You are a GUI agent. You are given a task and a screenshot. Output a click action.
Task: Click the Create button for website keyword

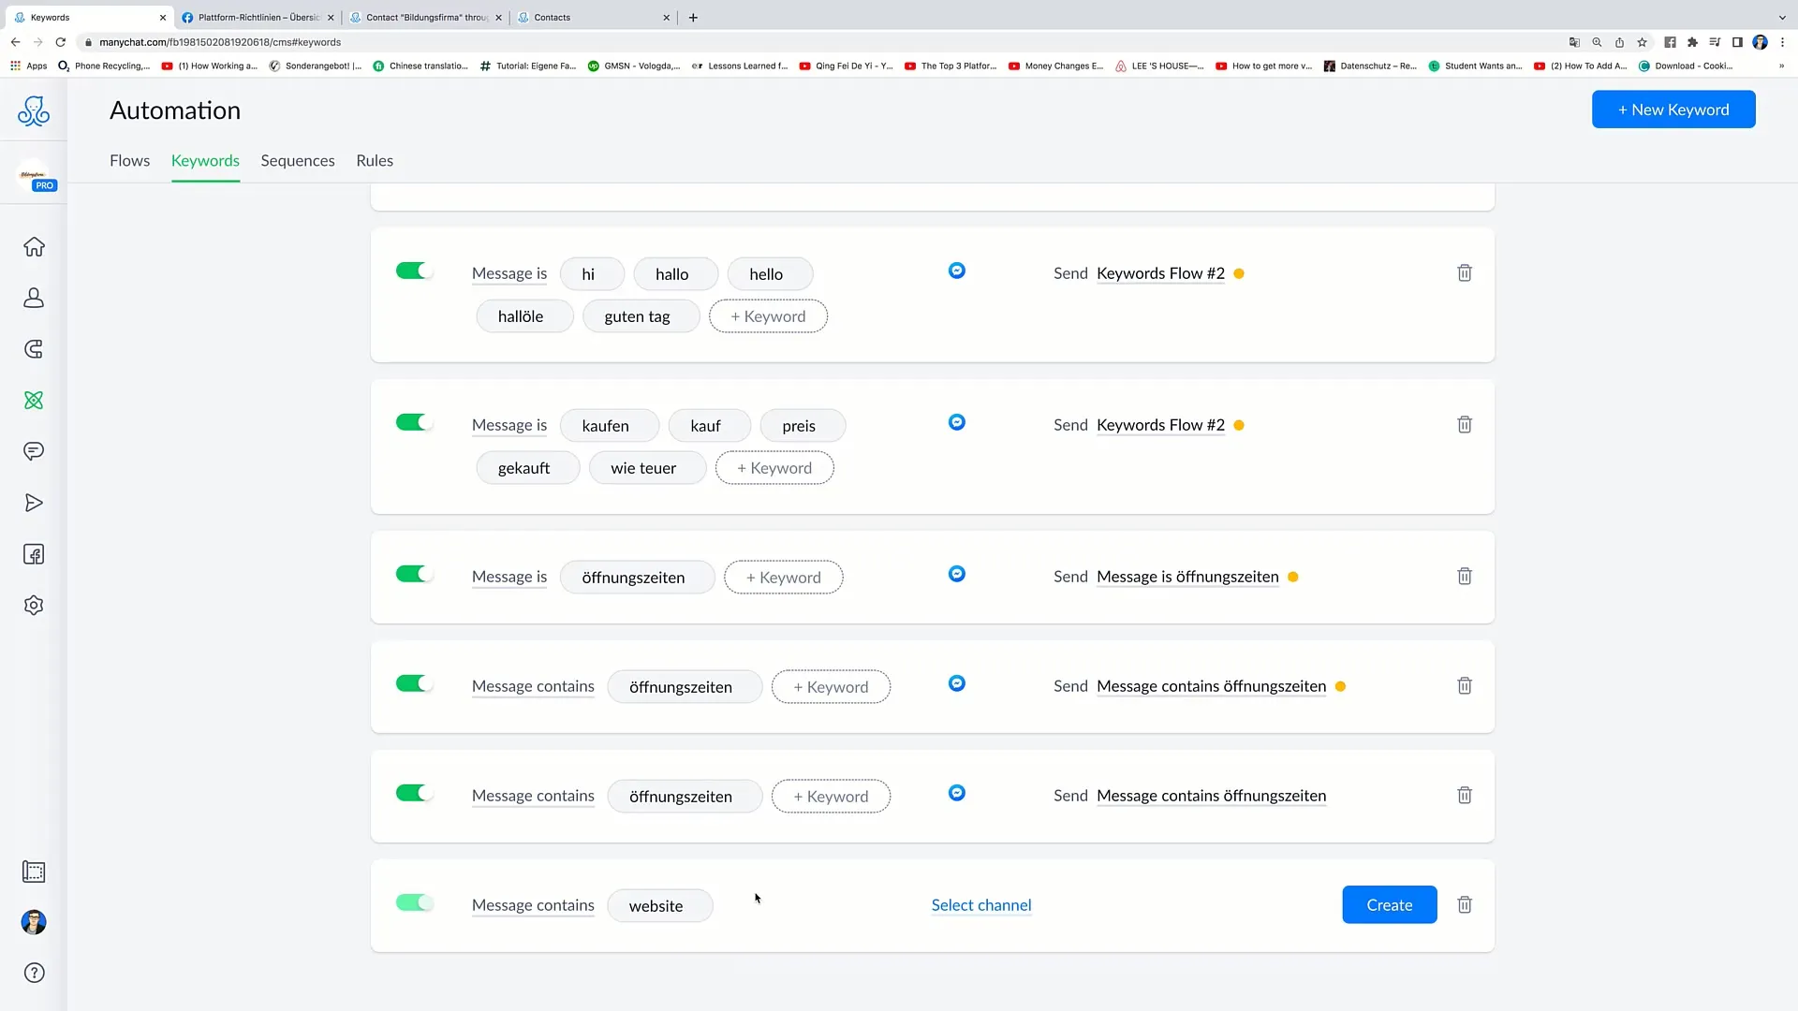pos(1390,905)
